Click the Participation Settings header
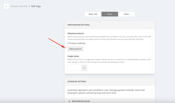The width and height of the screenshot is (175, 103). pos(79,25)
